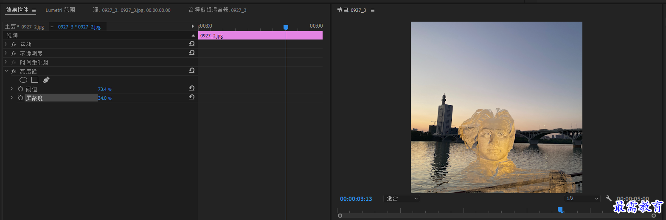This screenshot has width=666, height=220.
Task: Open the 1/2 playback resolution dropdown
Action: coord(582,198)
